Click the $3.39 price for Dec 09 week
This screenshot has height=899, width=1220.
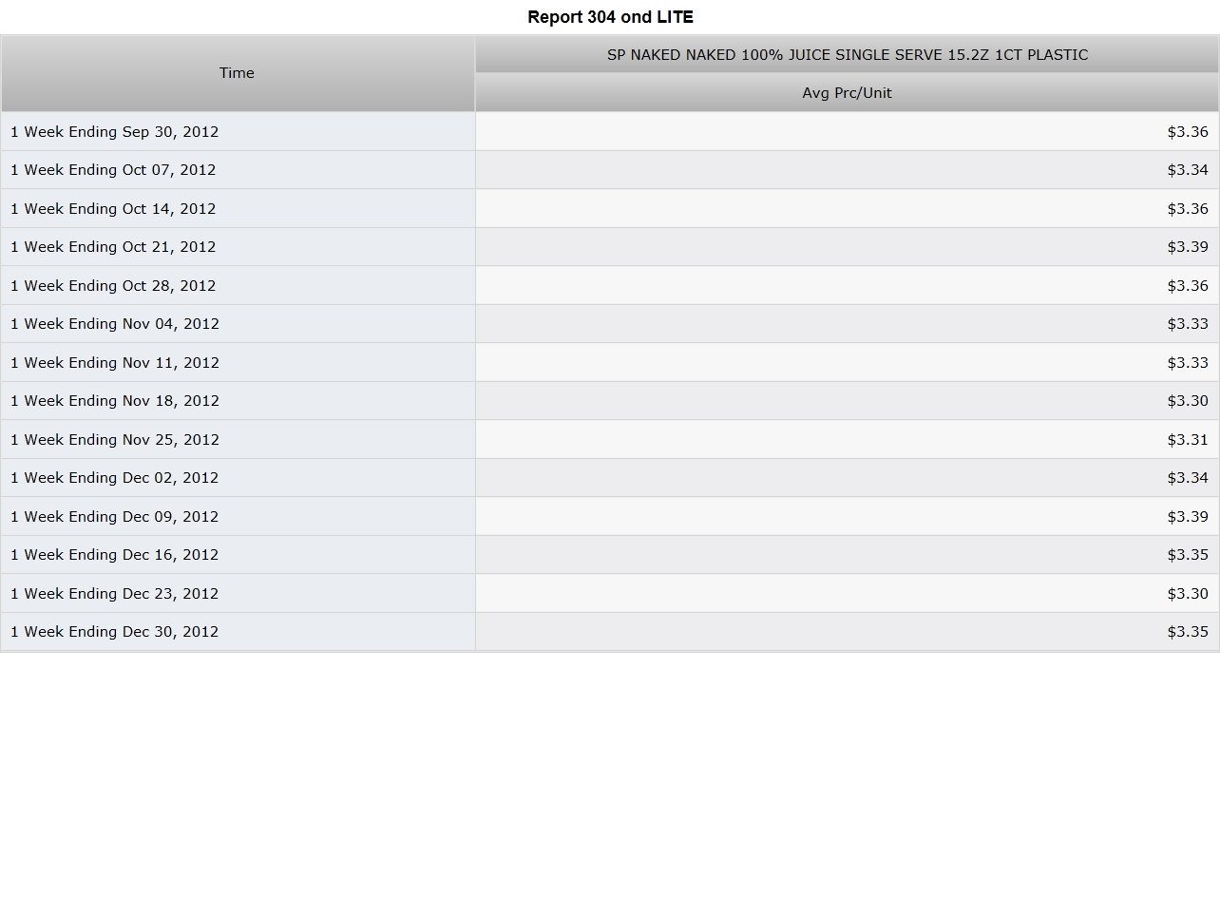(x=1188, y=516)
